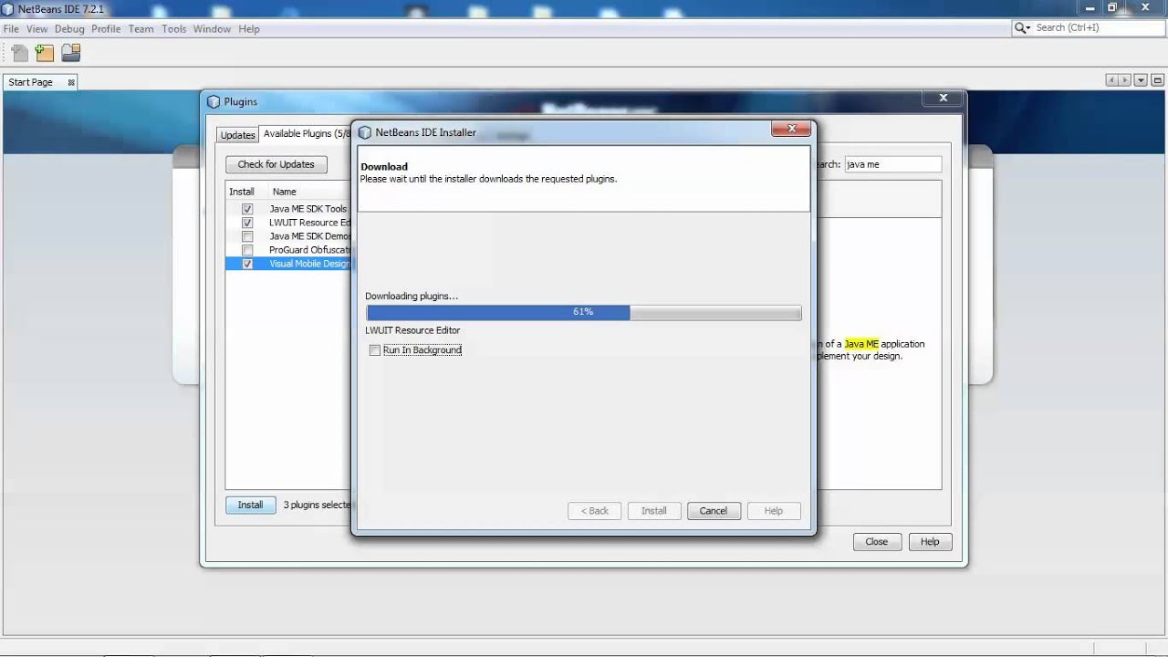
Task: Click Check for Updates button
Action: tap(276, 164)
